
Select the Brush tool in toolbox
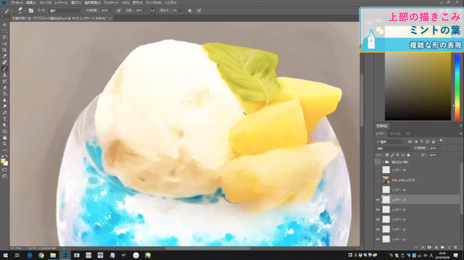[x=5, y=68]
